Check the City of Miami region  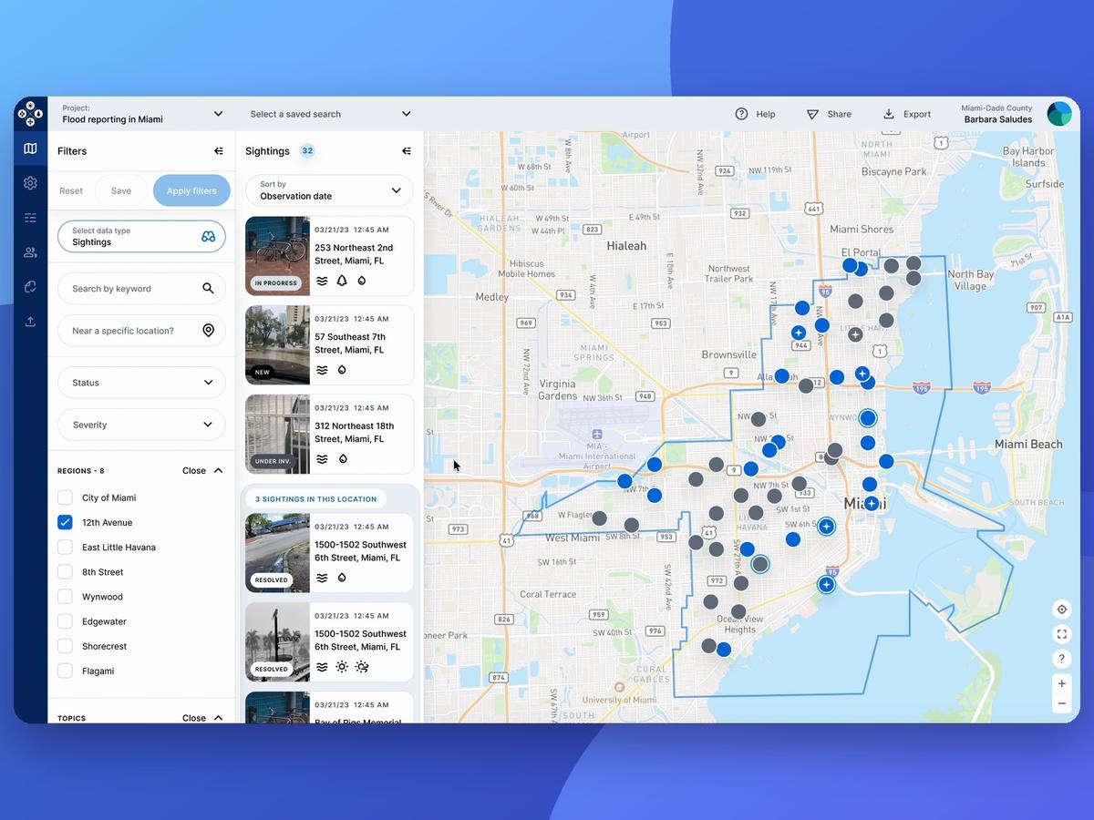[x=65, y=497]
